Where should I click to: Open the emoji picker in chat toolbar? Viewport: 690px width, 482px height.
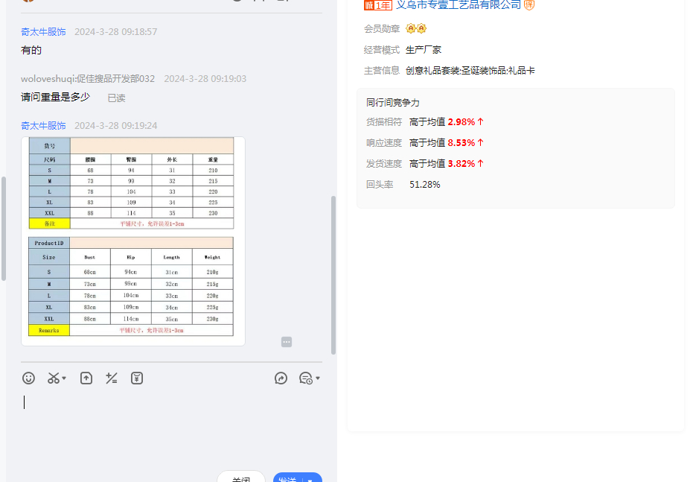tap(29, 378)
